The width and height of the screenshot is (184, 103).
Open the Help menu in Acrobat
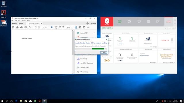(28, 21)
